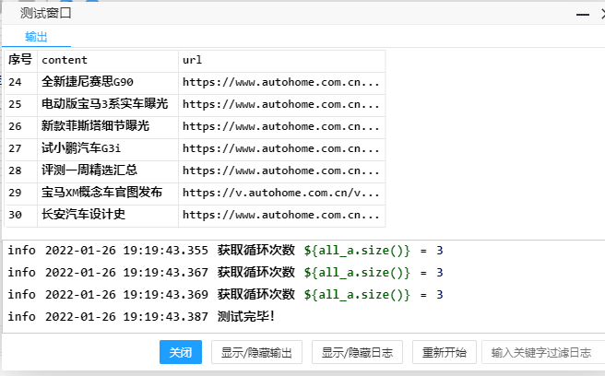Image resolution: width=605 pixels, height=376 pixels.
Task: Restart test with 重新开始 button
Action: coord(445,352)
